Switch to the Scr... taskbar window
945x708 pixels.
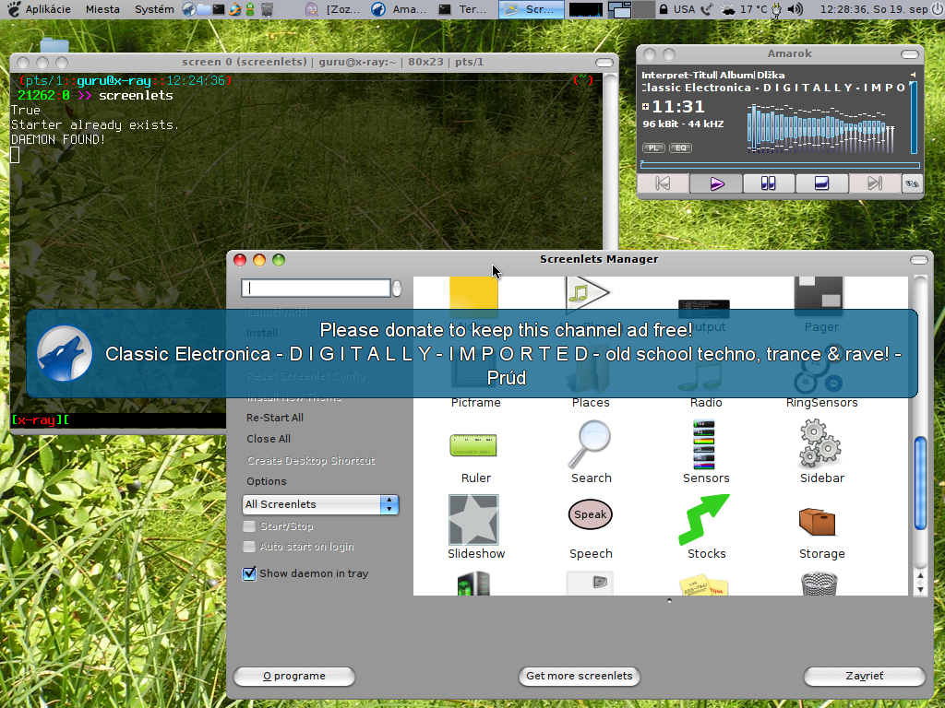click(x=531, y=9)
